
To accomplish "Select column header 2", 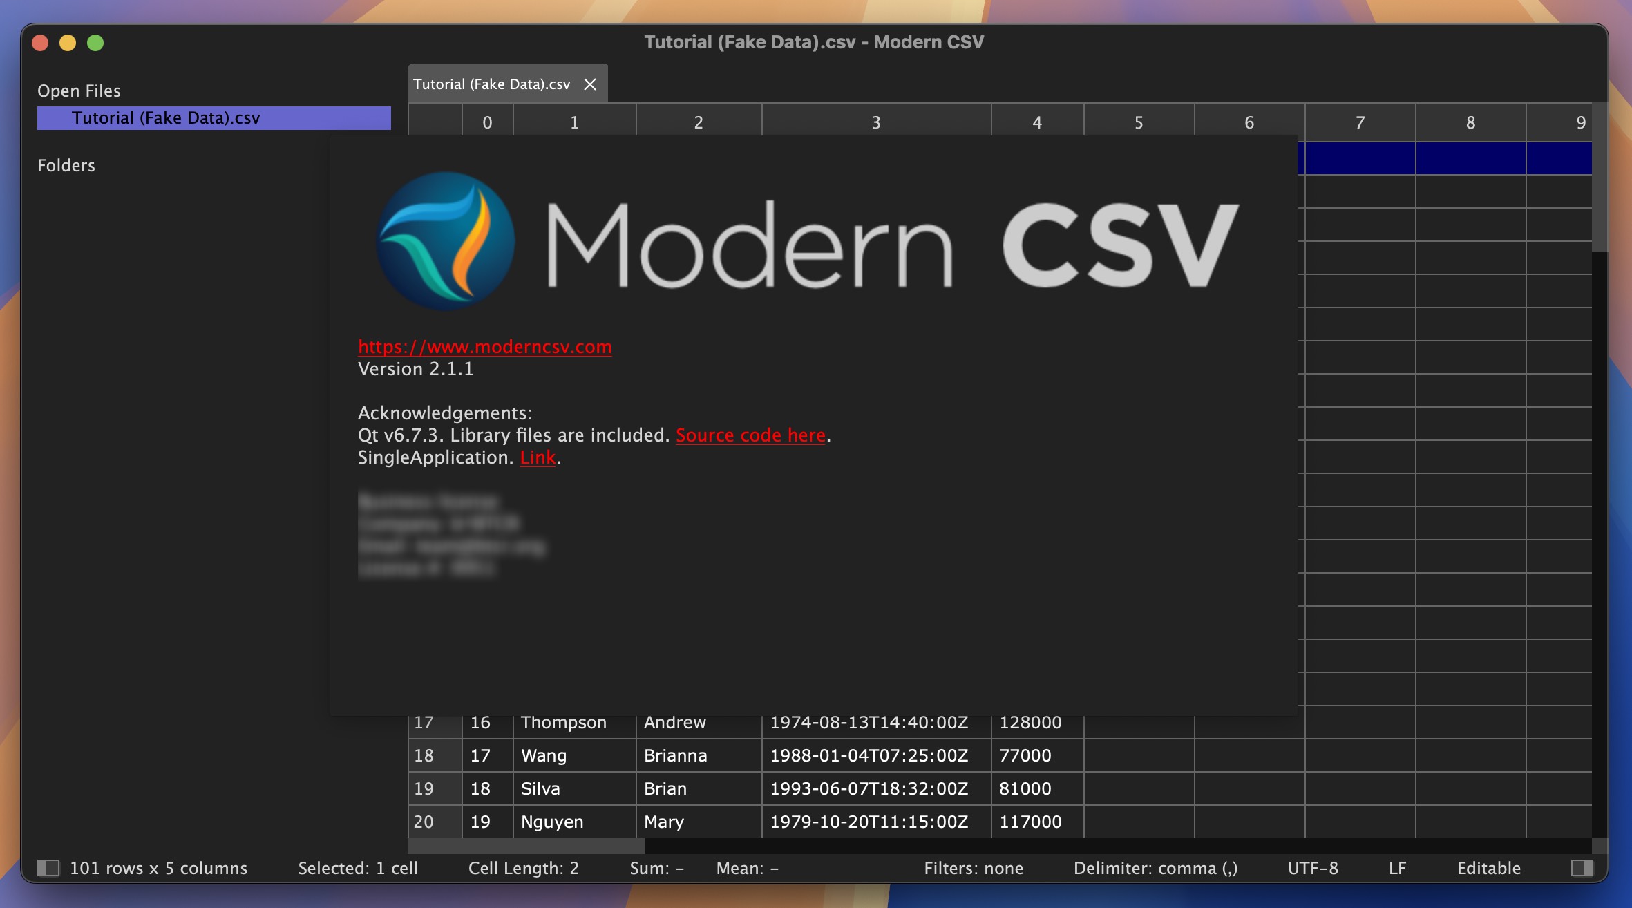I will [x=699, y=122].
